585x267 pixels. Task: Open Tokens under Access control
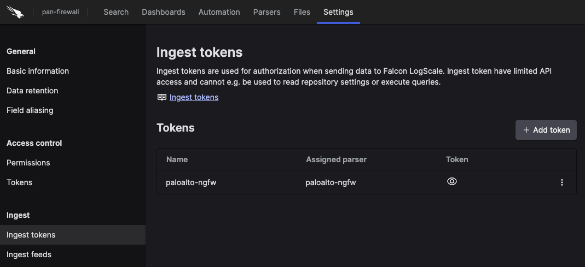tap(19, 182)
